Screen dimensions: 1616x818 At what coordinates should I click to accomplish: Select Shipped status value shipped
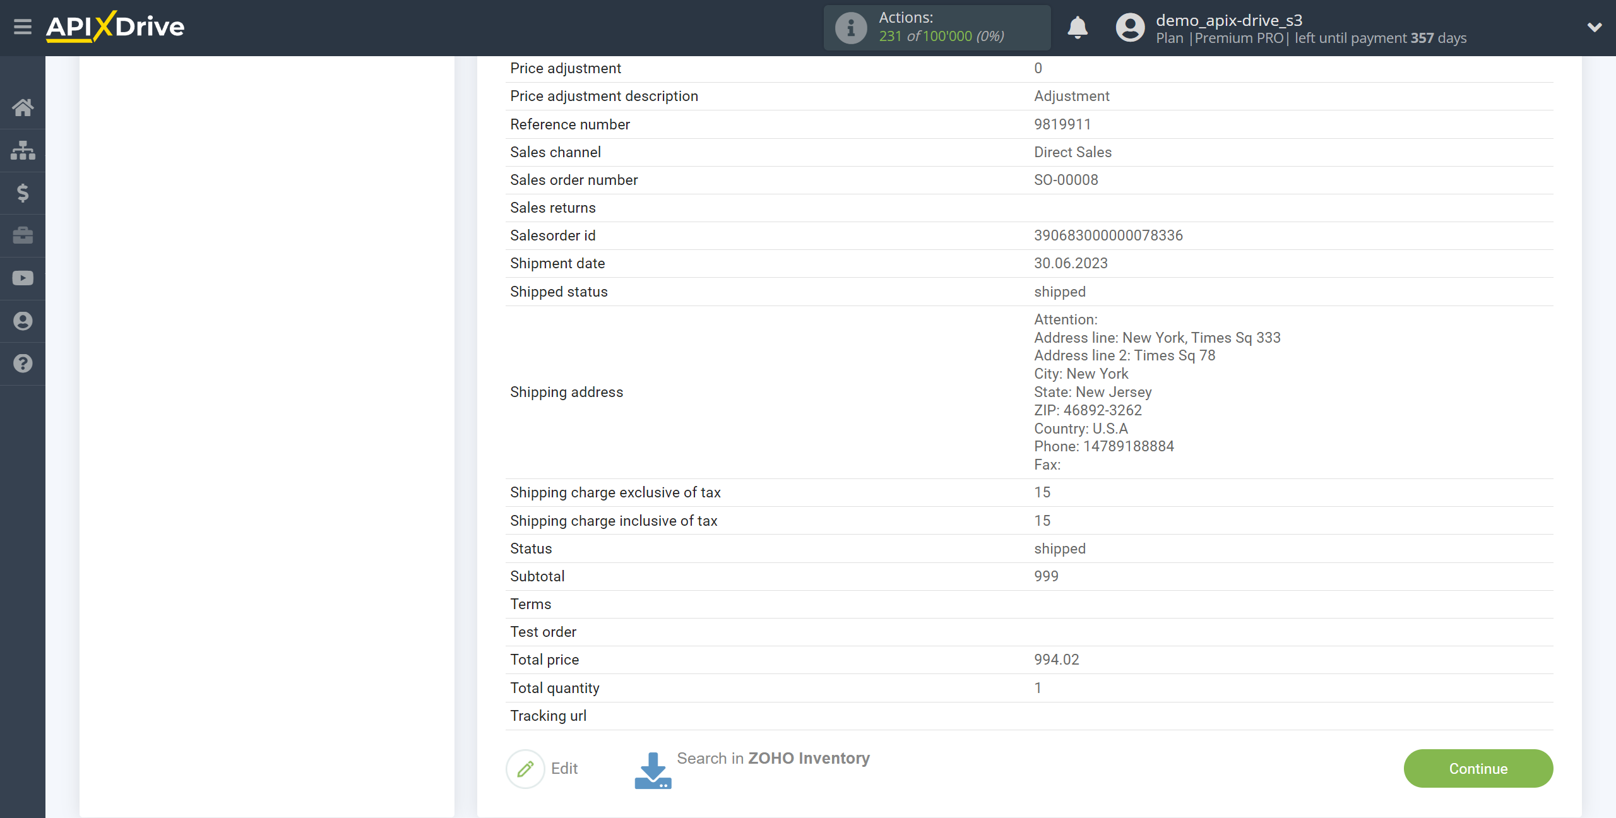(x=1059, y=292)
